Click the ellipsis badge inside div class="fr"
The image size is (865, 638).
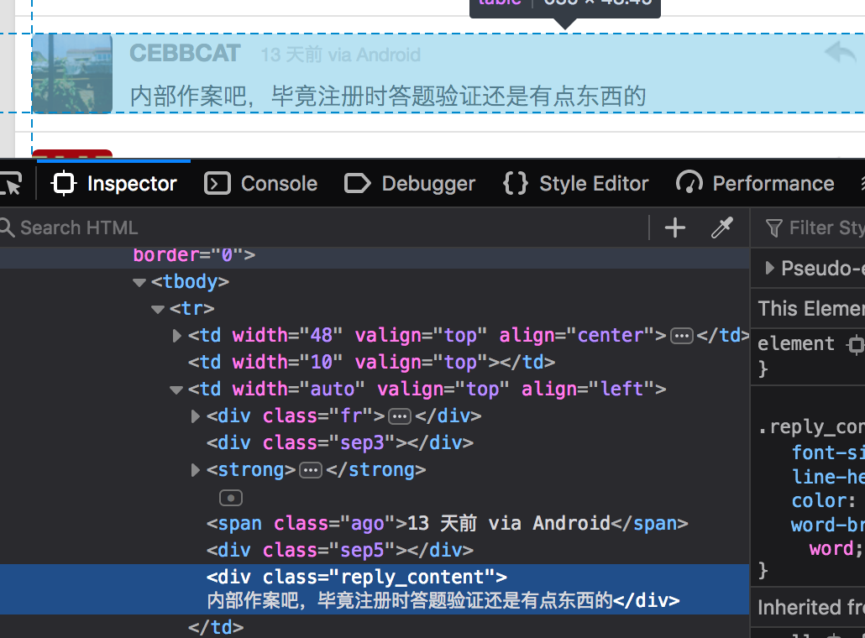click(x=400, y=416)
